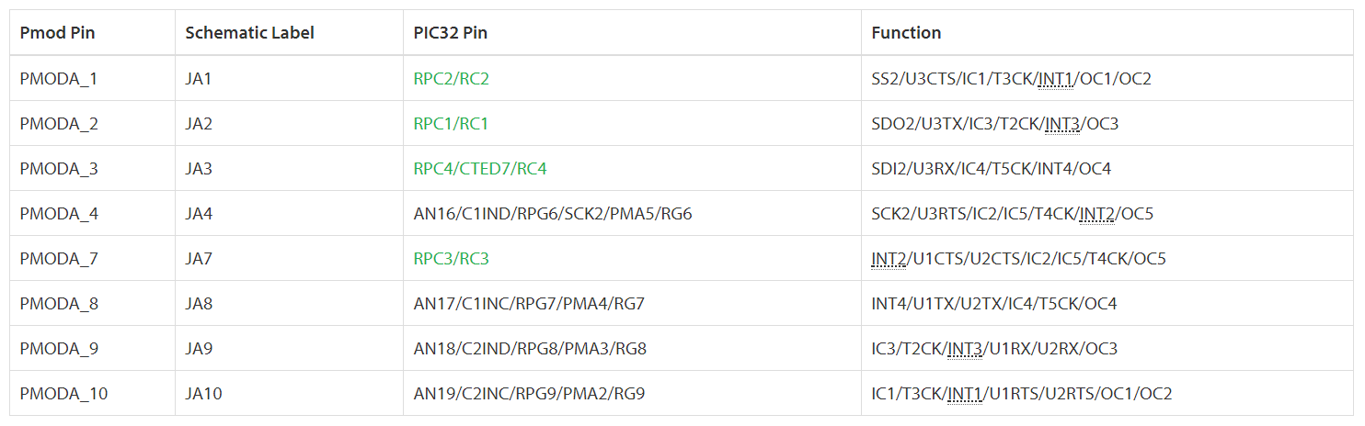Click INT1 abbreviation in the PMODA_10 row
Viewport: 1365px width, 426px height.
click(965, 394)
